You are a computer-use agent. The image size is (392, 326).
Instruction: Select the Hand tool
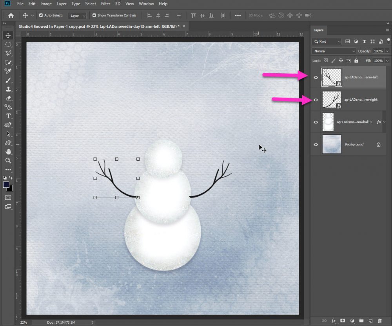8,152
